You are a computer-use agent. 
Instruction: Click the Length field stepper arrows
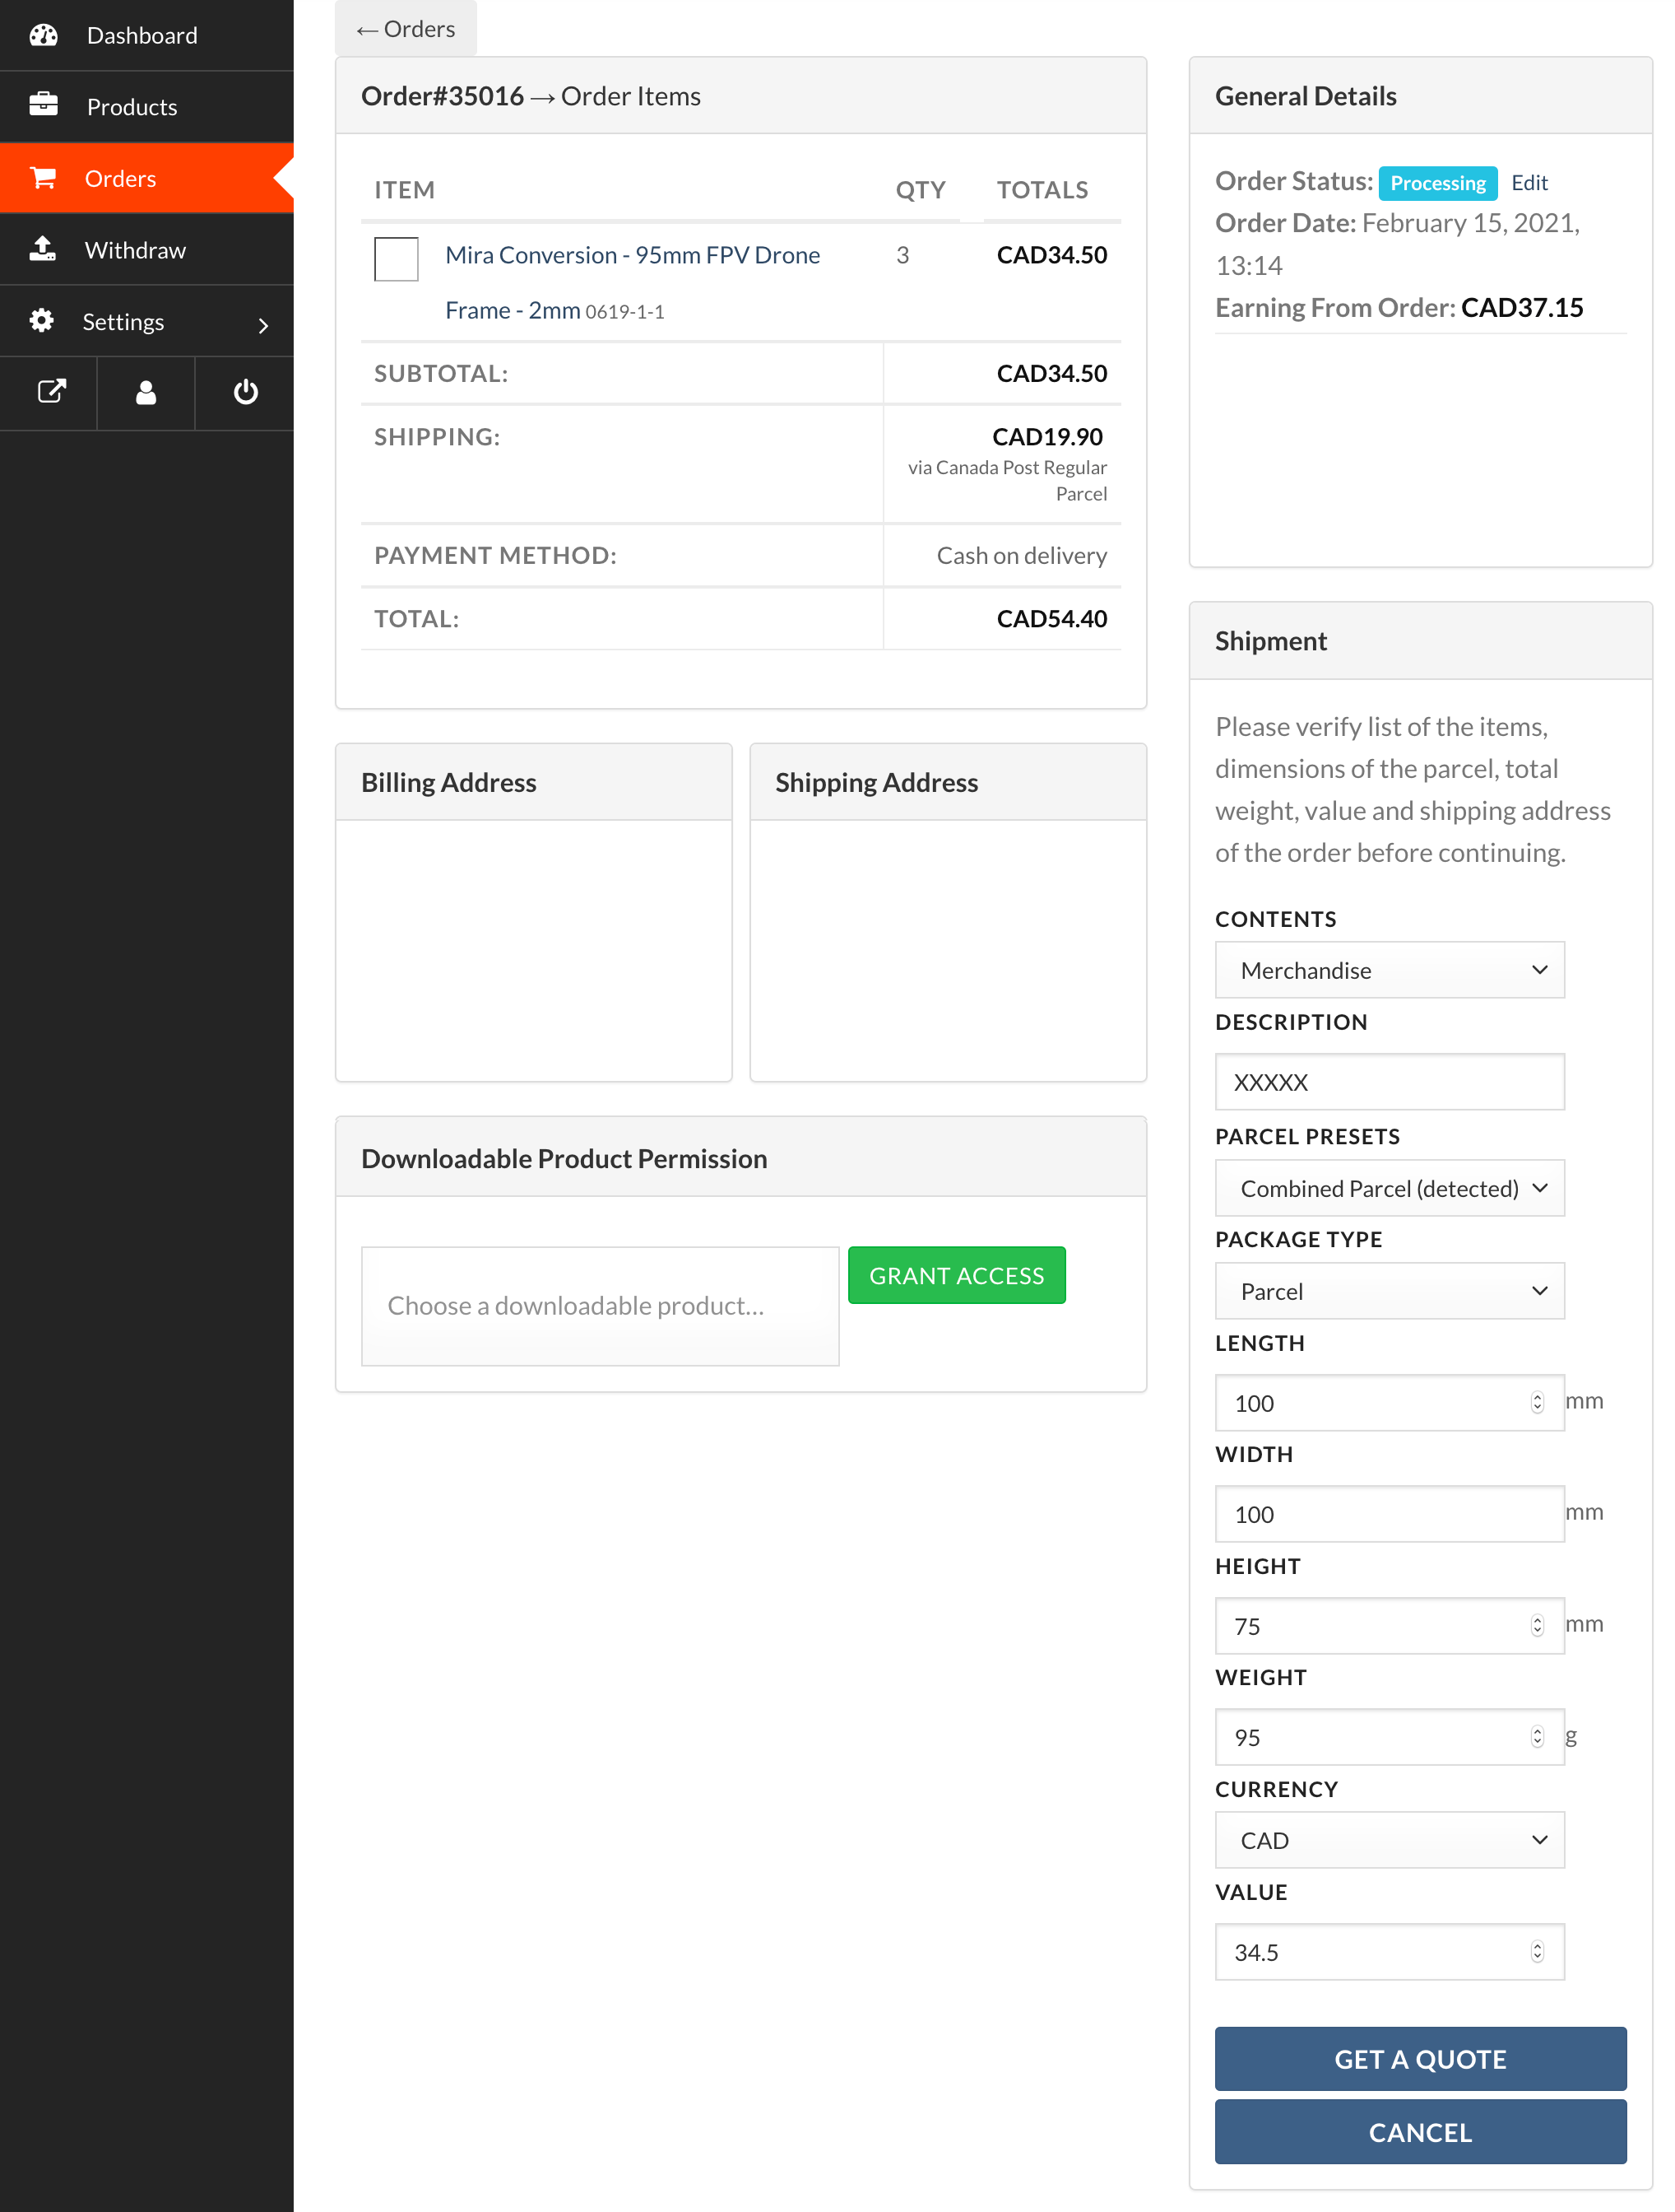1537,1402
